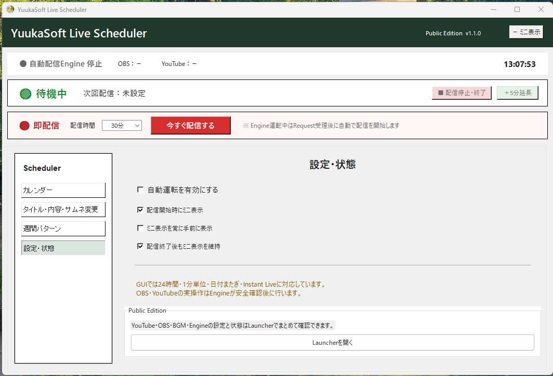Click the 13:07:53 clock display
553x376 pixels.
tap(520, 64)
